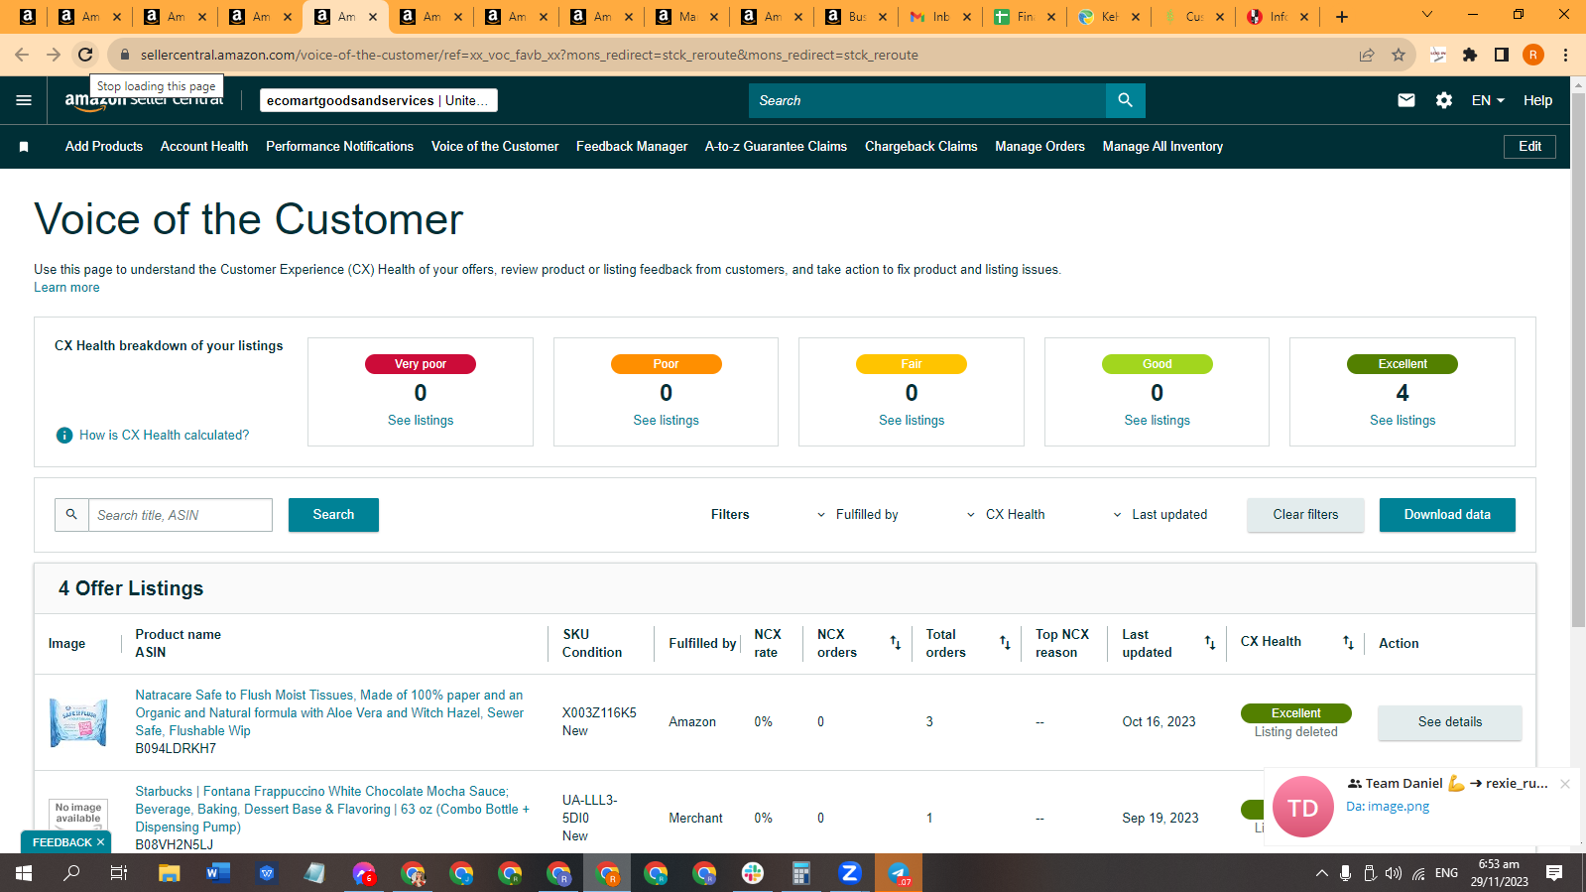Image resolution: width=1586 pixels, height=892 pixels.
Task: See details for Natracare Moist Tissues listing
Action: 1449,722
